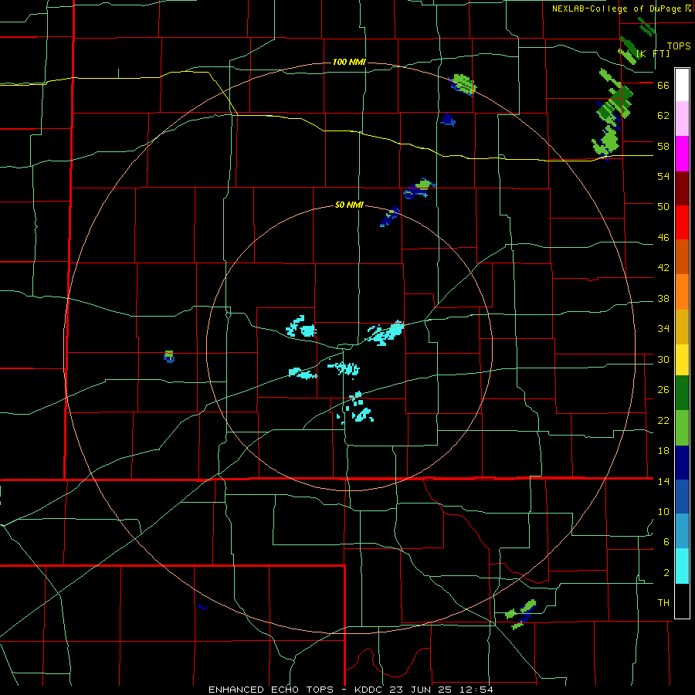Pick the light green legend swatch beside 22
This screenshot has height=695, width=695.
click(x=682, y=428)
